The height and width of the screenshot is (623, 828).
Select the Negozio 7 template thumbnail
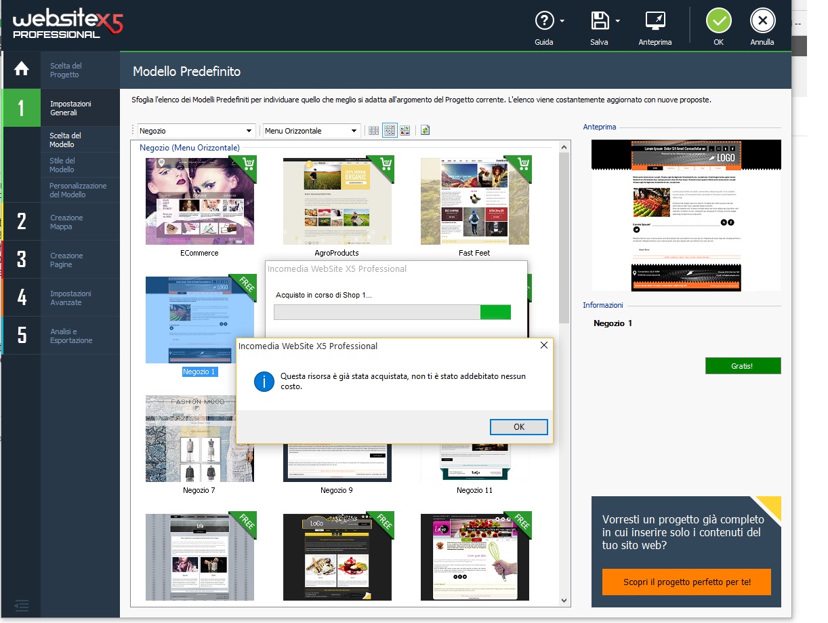coord(200,439)
